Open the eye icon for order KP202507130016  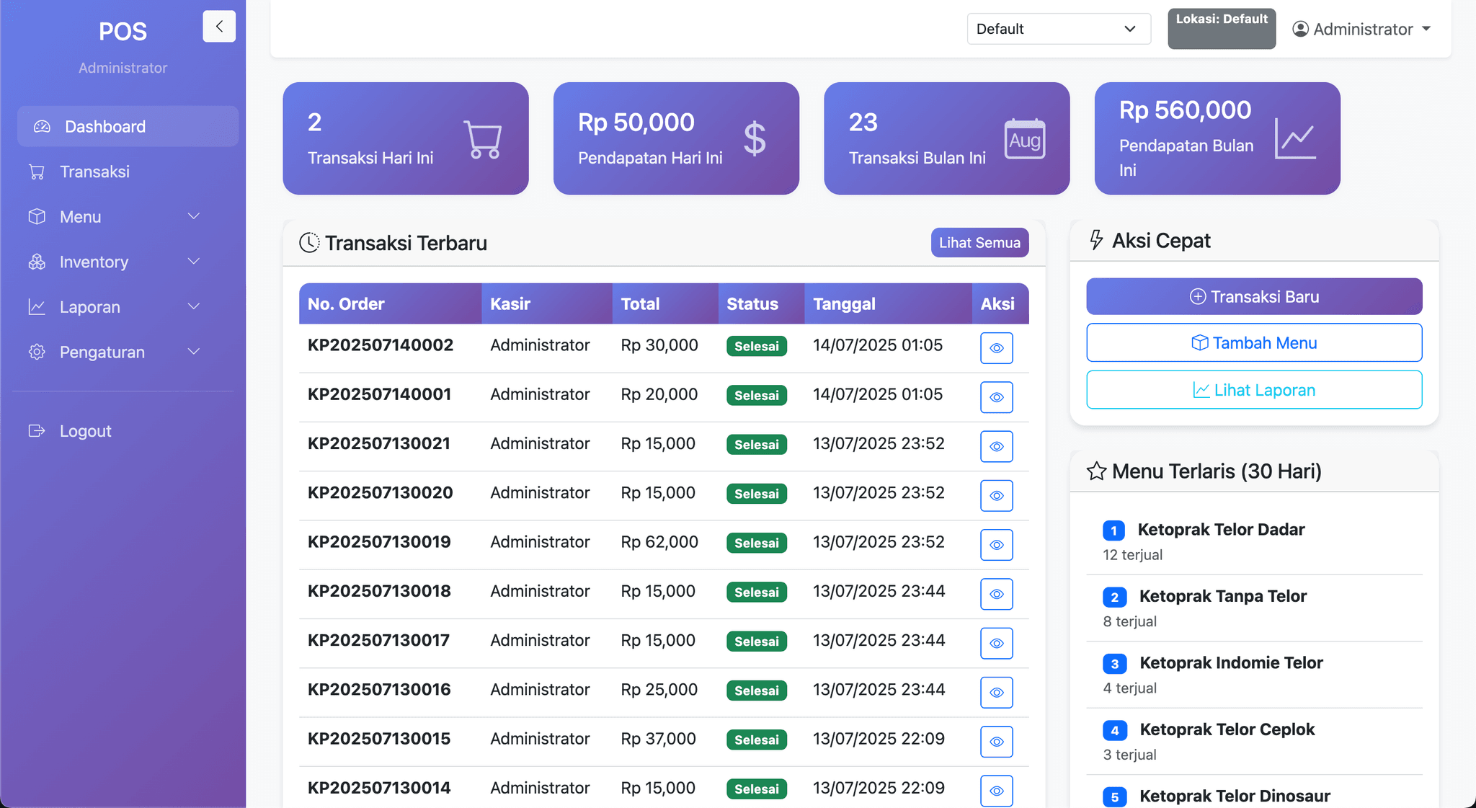click(x=996, y=693)
